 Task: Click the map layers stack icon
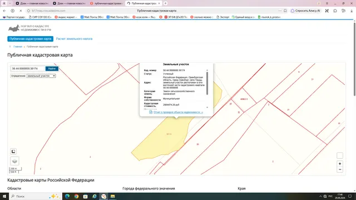[14, 161]
